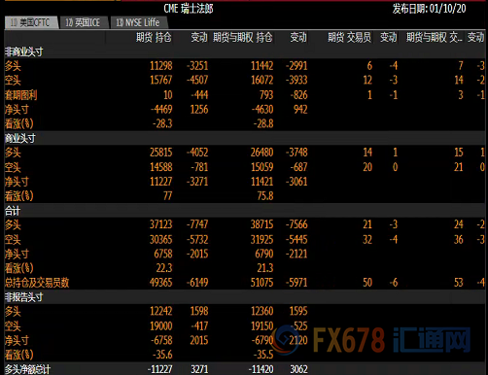Click the total open interest value 49365
The width and height of the screenshot is (488, 375).
pyautogui.click(x=161, y=283)
